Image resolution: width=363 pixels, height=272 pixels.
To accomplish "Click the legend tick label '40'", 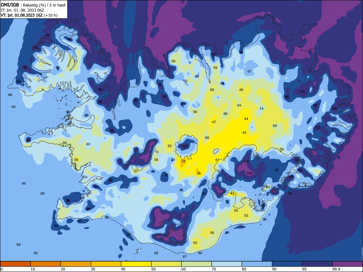I will [x=123, y=269].
